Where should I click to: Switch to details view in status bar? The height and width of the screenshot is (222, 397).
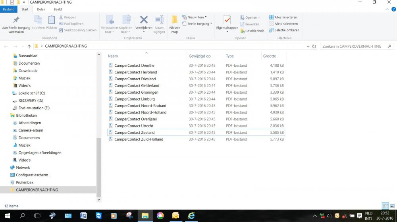point(385,206)
